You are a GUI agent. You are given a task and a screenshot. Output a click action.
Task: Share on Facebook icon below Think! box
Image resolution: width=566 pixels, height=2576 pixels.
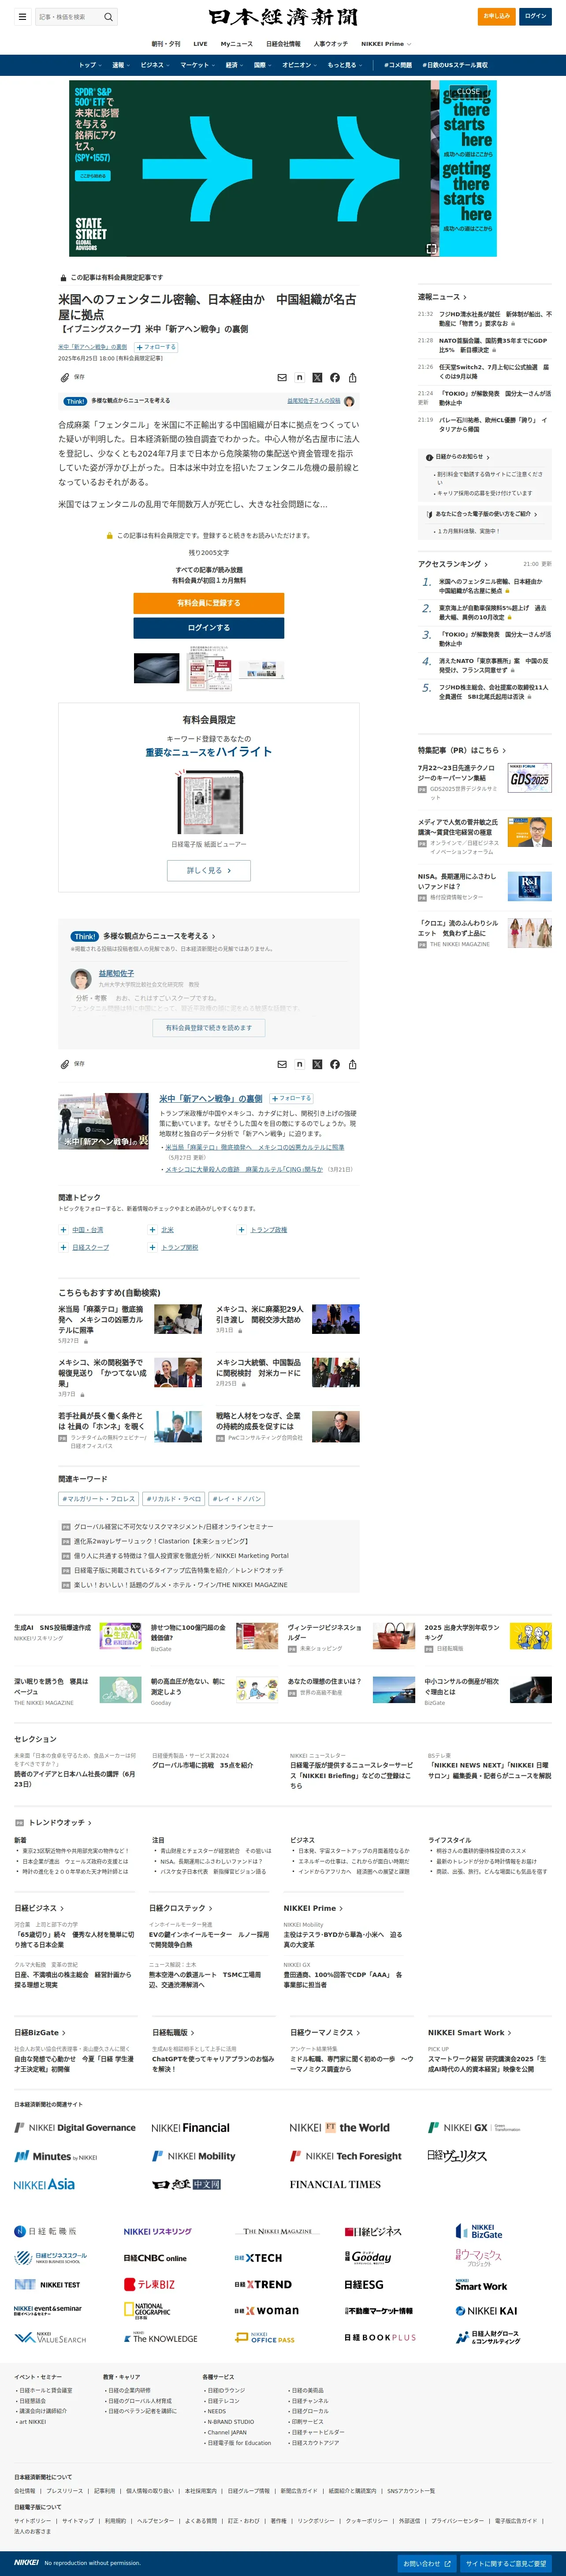click(x=335, y=1064)
